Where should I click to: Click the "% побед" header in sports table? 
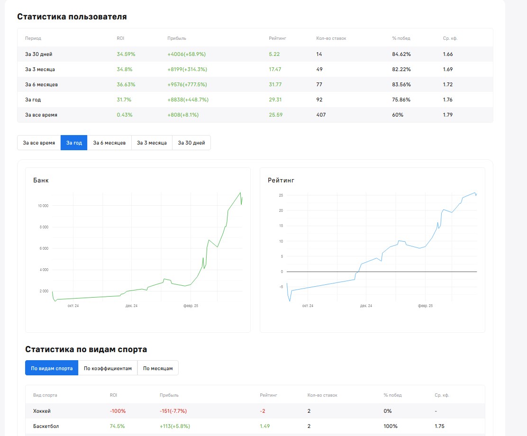click(392, 395)
